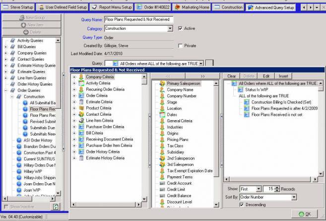326x221 pixels.
Task: Click the Hillary WIP query icon
Action: [19, 171]
